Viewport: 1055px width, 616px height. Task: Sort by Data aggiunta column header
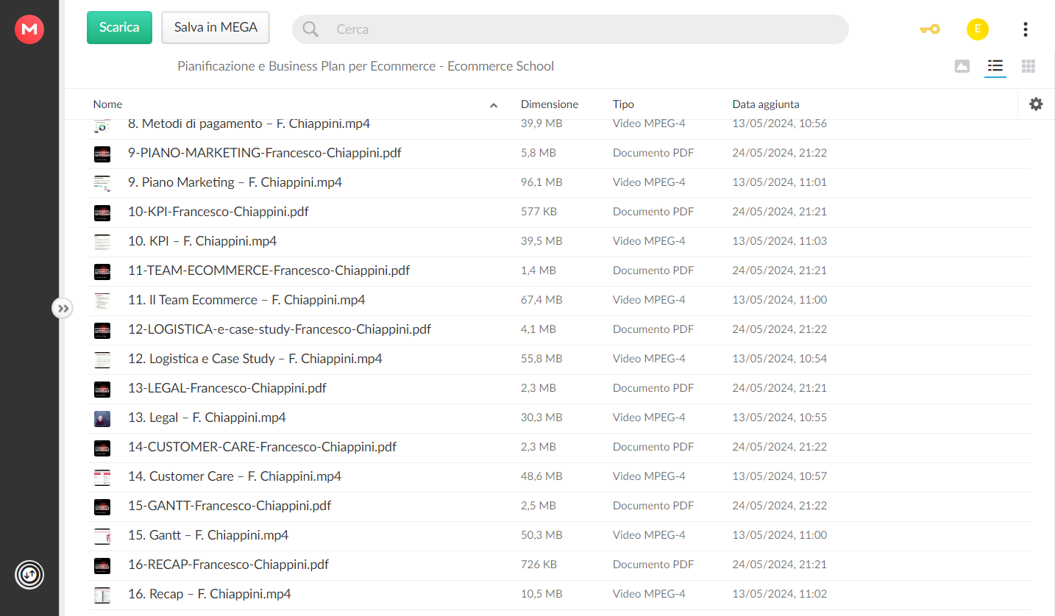click(766, 104)
